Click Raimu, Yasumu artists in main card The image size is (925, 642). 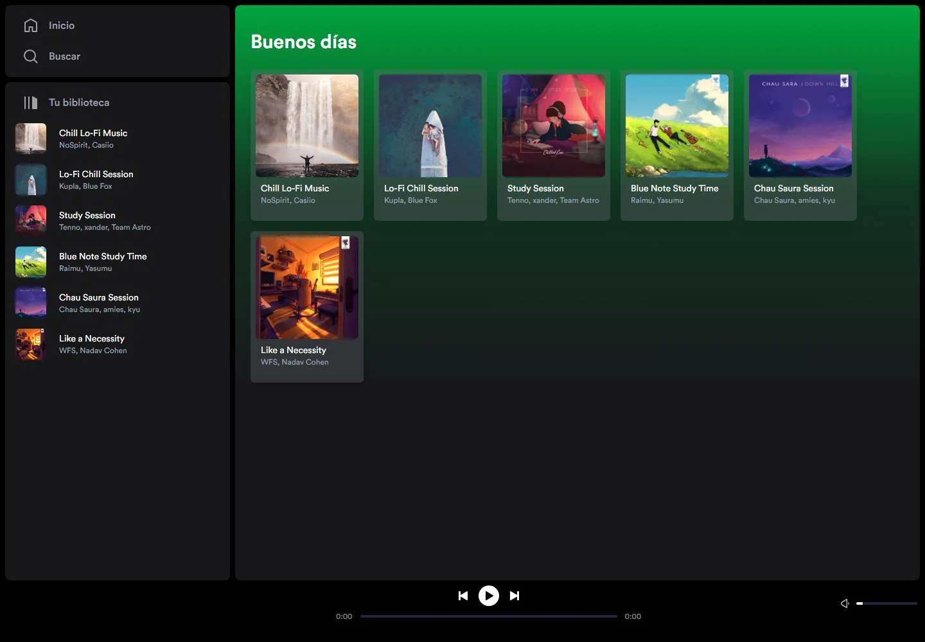657,200
